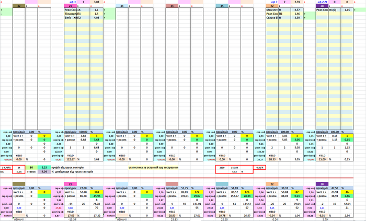
Task: Select 'статистика за останній тур тестування' cell
Action: [153, 168]
